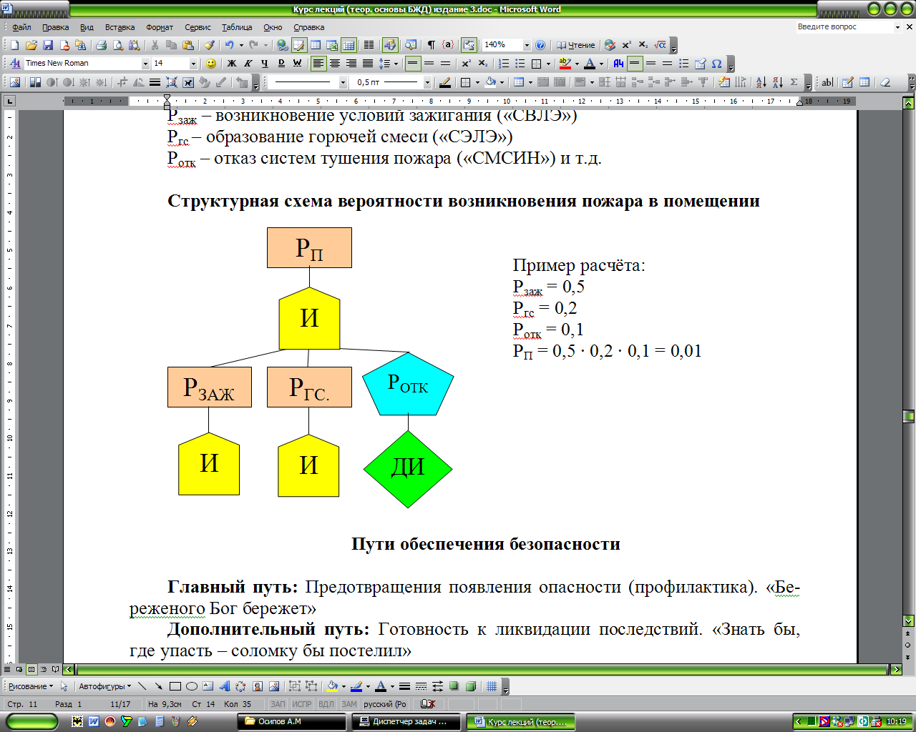Apply 3-D style in Drawing toolbar
Screen dimensions: 916x732
pos(471,686)
